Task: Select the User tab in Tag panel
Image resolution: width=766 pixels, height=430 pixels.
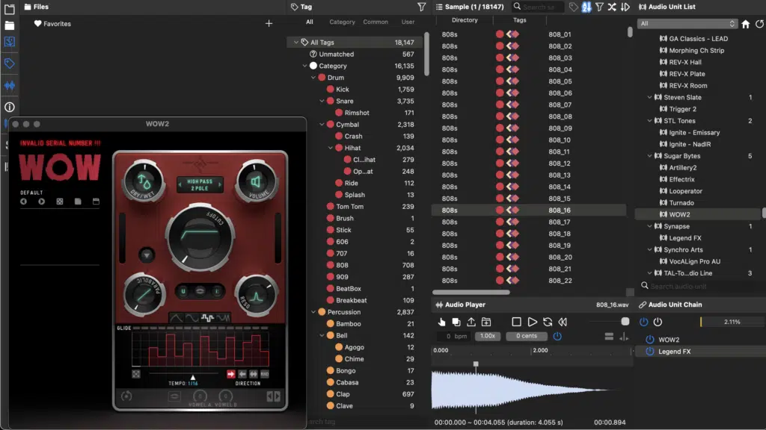Action: click(x=408, y=22)
